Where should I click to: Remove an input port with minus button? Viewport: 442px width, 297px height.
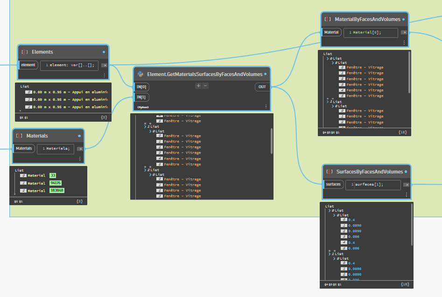coord(205,86)
